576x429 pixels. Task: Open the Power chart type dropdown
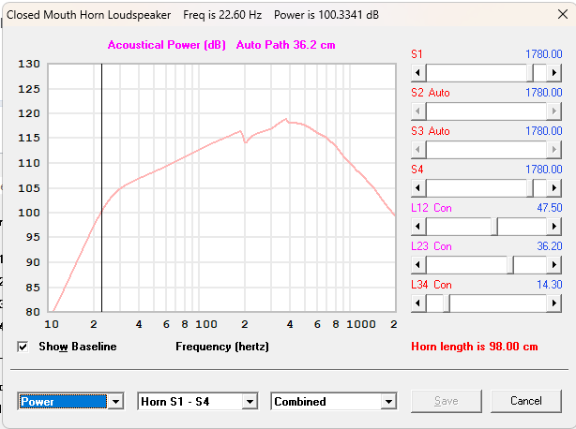(115, 402)
